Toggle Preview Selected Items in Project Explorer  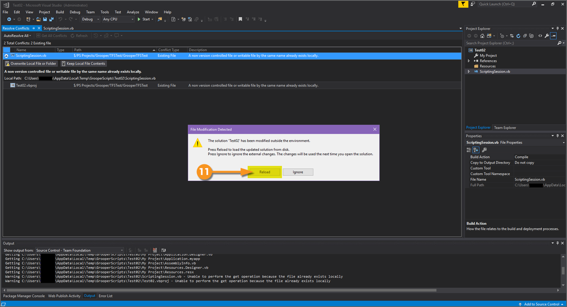(553, 36)
